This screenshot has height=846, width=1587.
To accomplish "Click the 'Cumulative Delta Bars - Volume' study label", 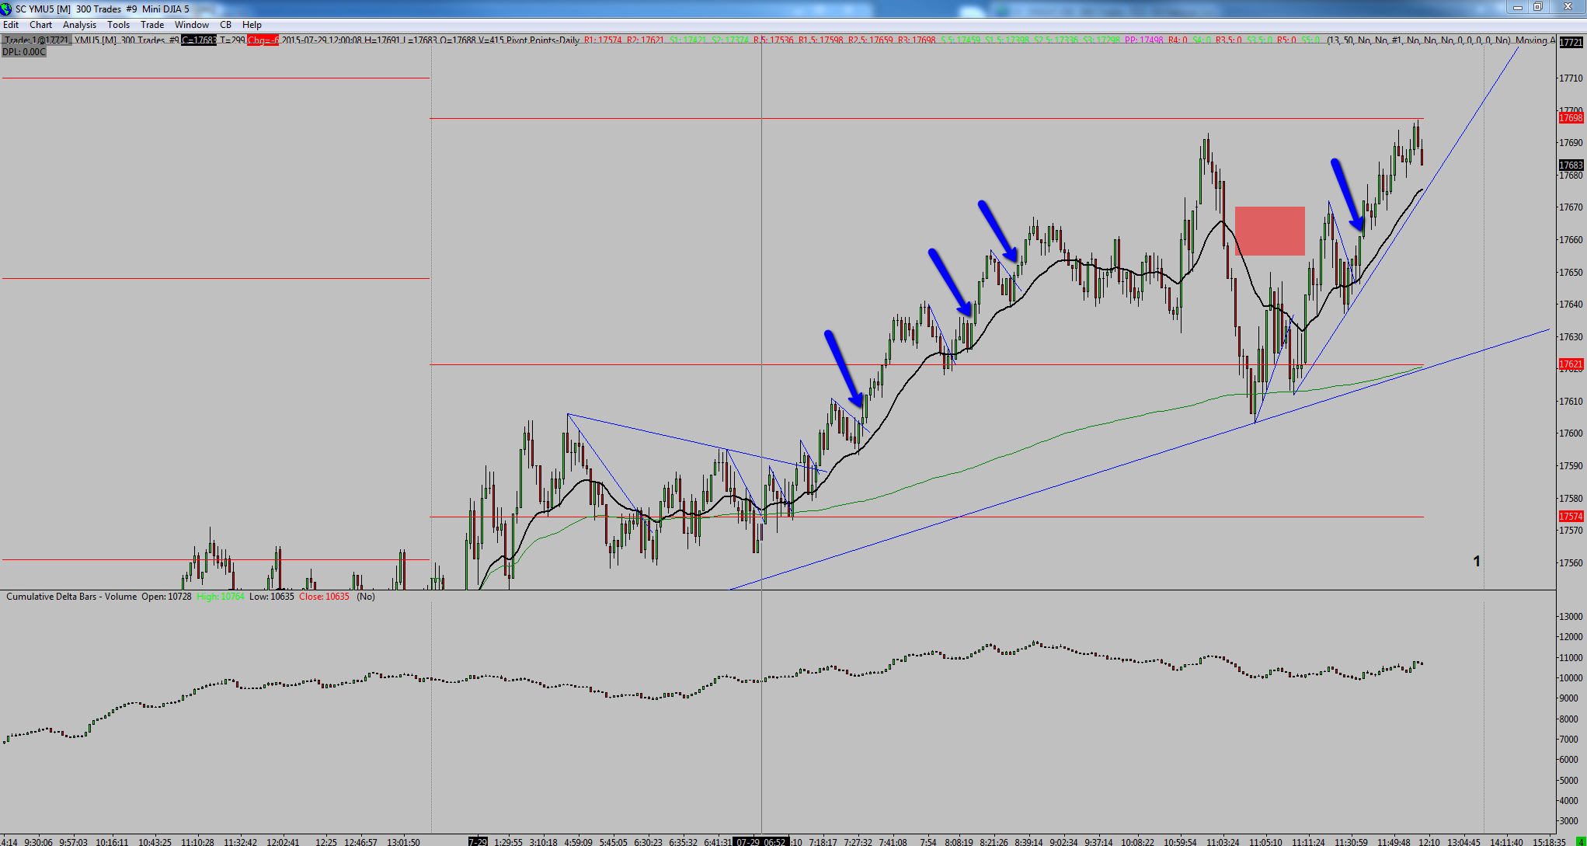I will [71, 597].
